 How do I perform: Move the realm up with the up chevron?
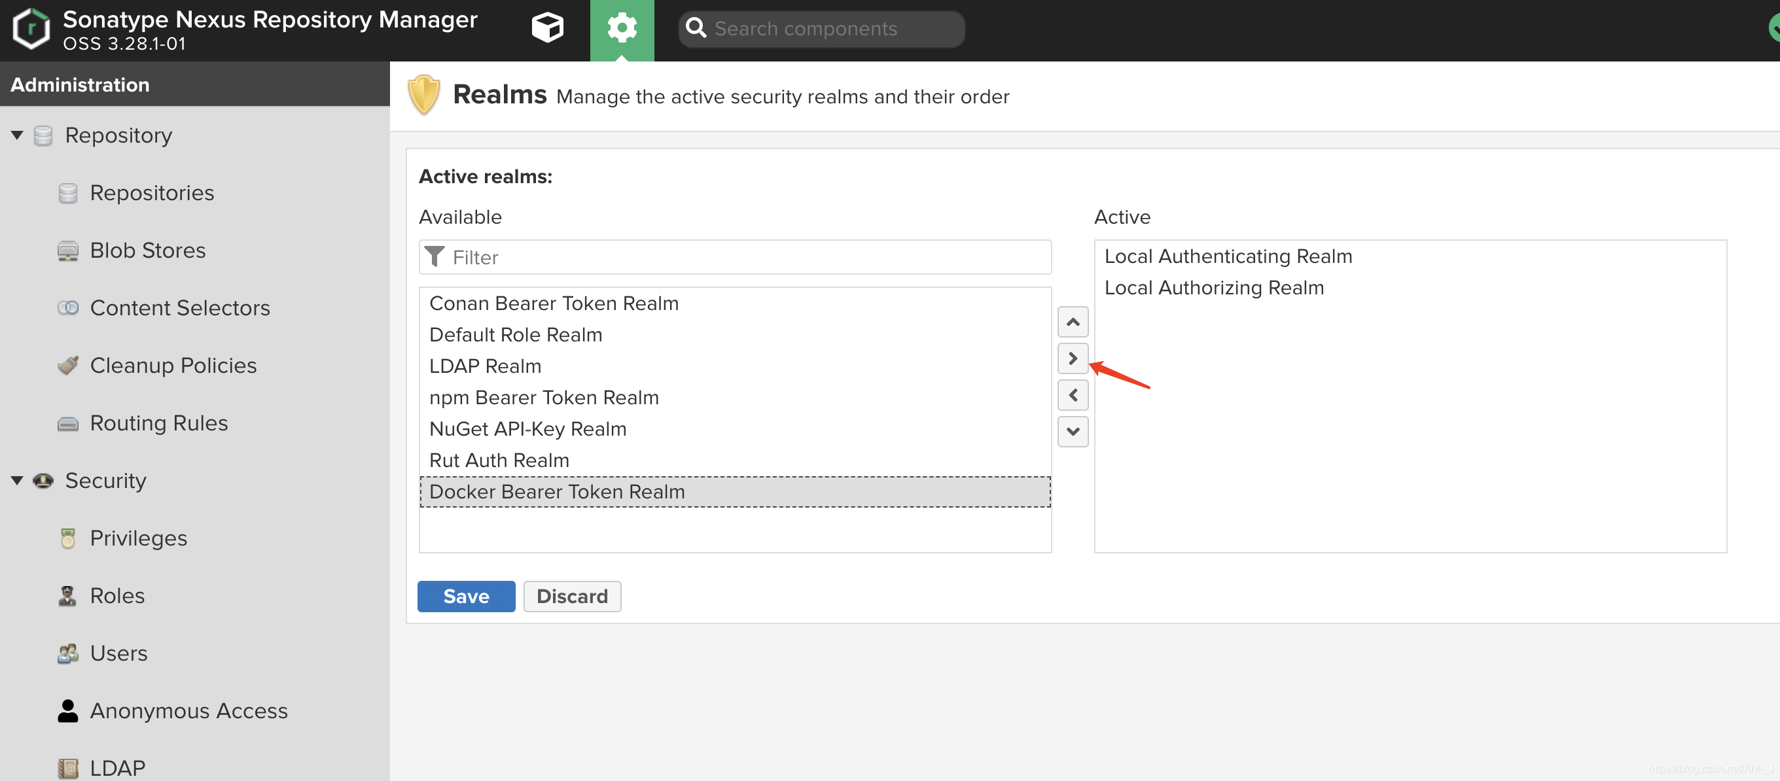1073,322
